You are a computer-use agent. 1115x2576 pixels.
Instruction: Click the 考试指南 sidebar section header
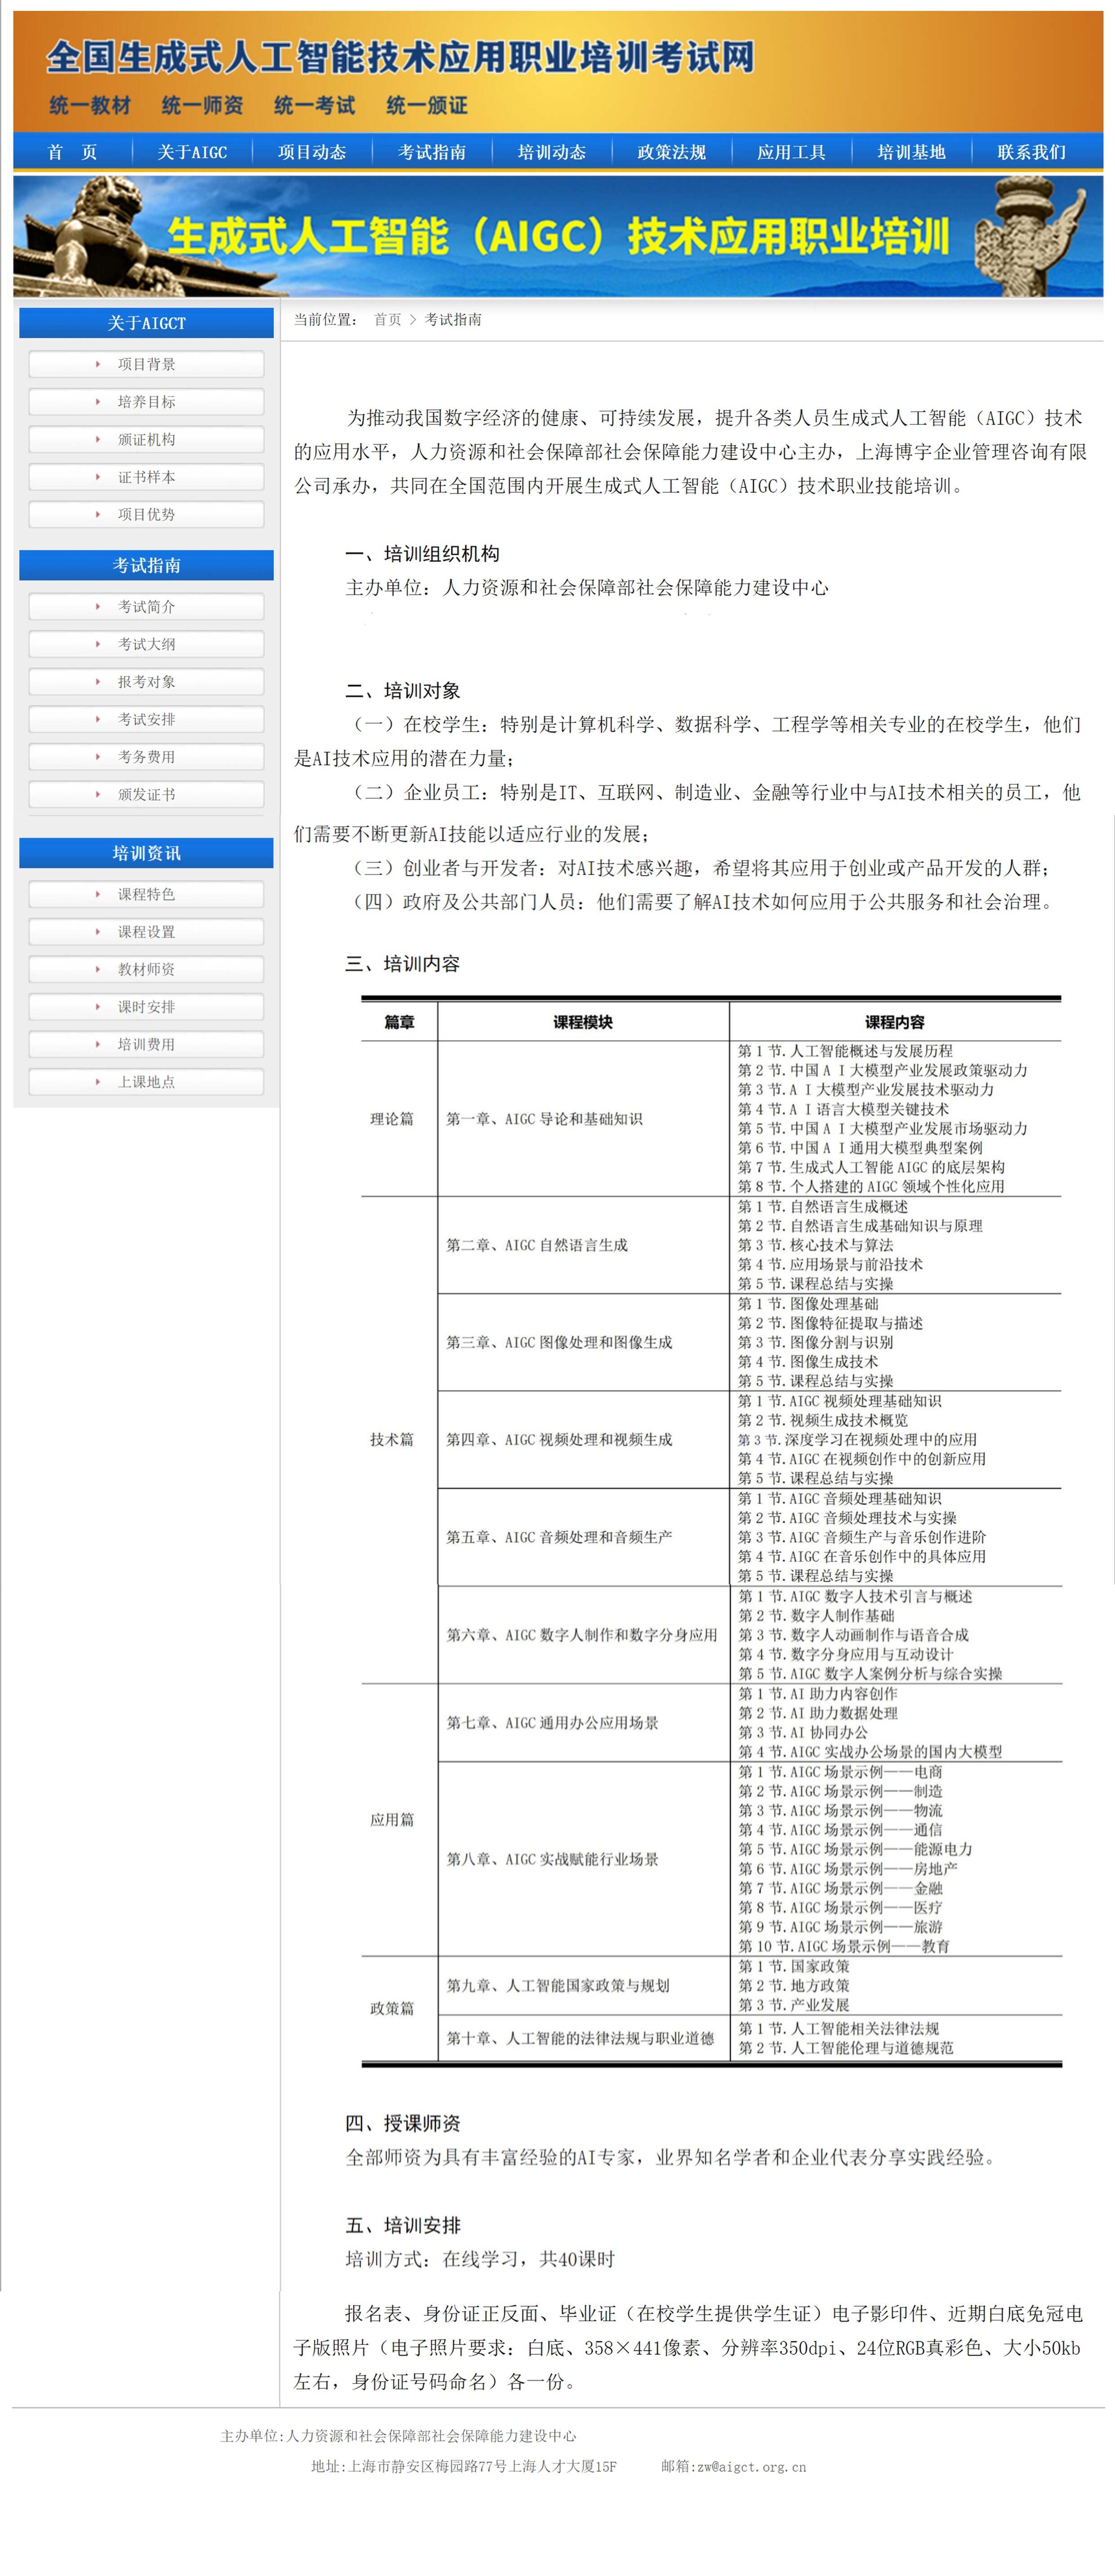tap(146, 565)
